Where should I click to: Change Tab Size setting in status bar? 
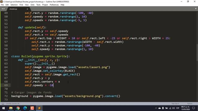click(x=175, y=104)
